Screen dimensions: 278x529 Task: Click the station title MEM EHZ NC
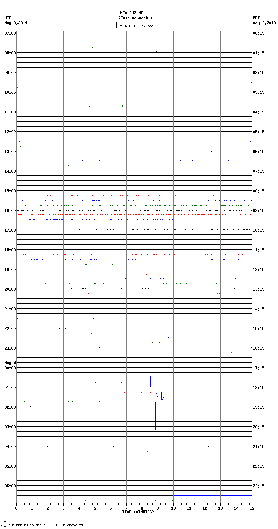tap(131, 13)
